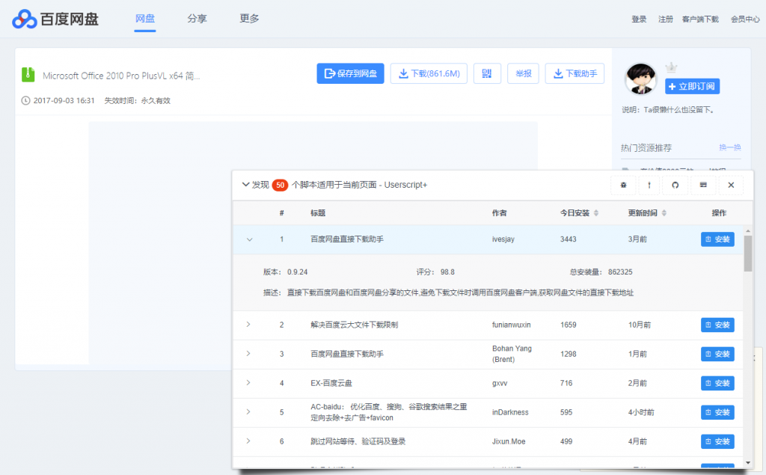Click 下载(861.6M) button
Viewport: 766px width, 475px height.
tap(429, 73)
